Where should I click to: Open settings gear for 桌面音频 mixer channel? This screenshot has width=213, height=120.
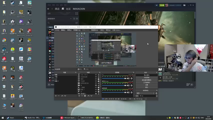pyautogui.click(x=132, y=92)
